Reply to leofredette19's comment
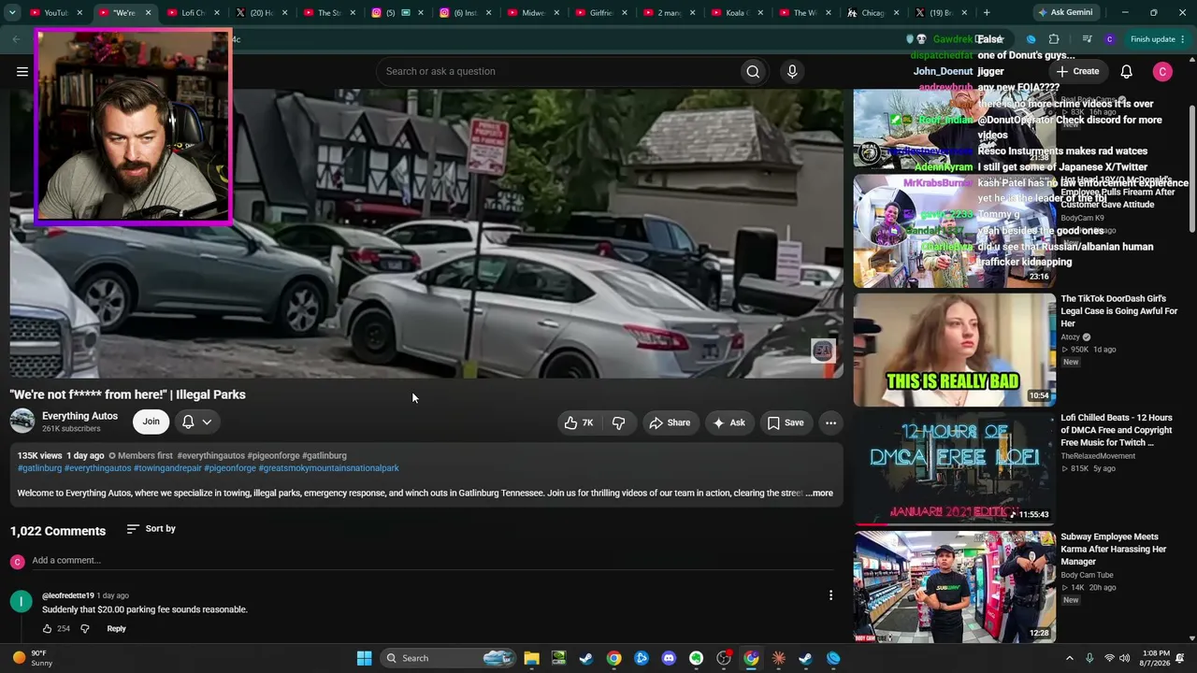The height and width of the screenshot is (673, 1197). pos(116,629)
